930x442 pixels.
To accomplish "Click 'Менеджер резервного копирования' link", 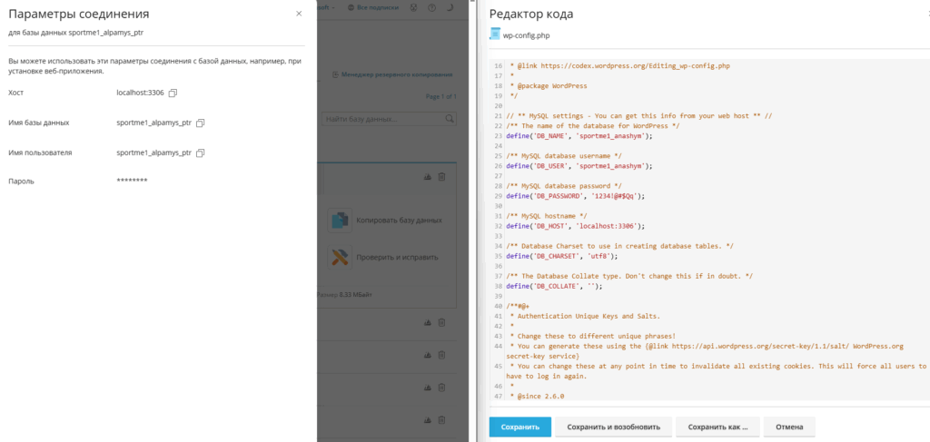I will tap(394, 73).
